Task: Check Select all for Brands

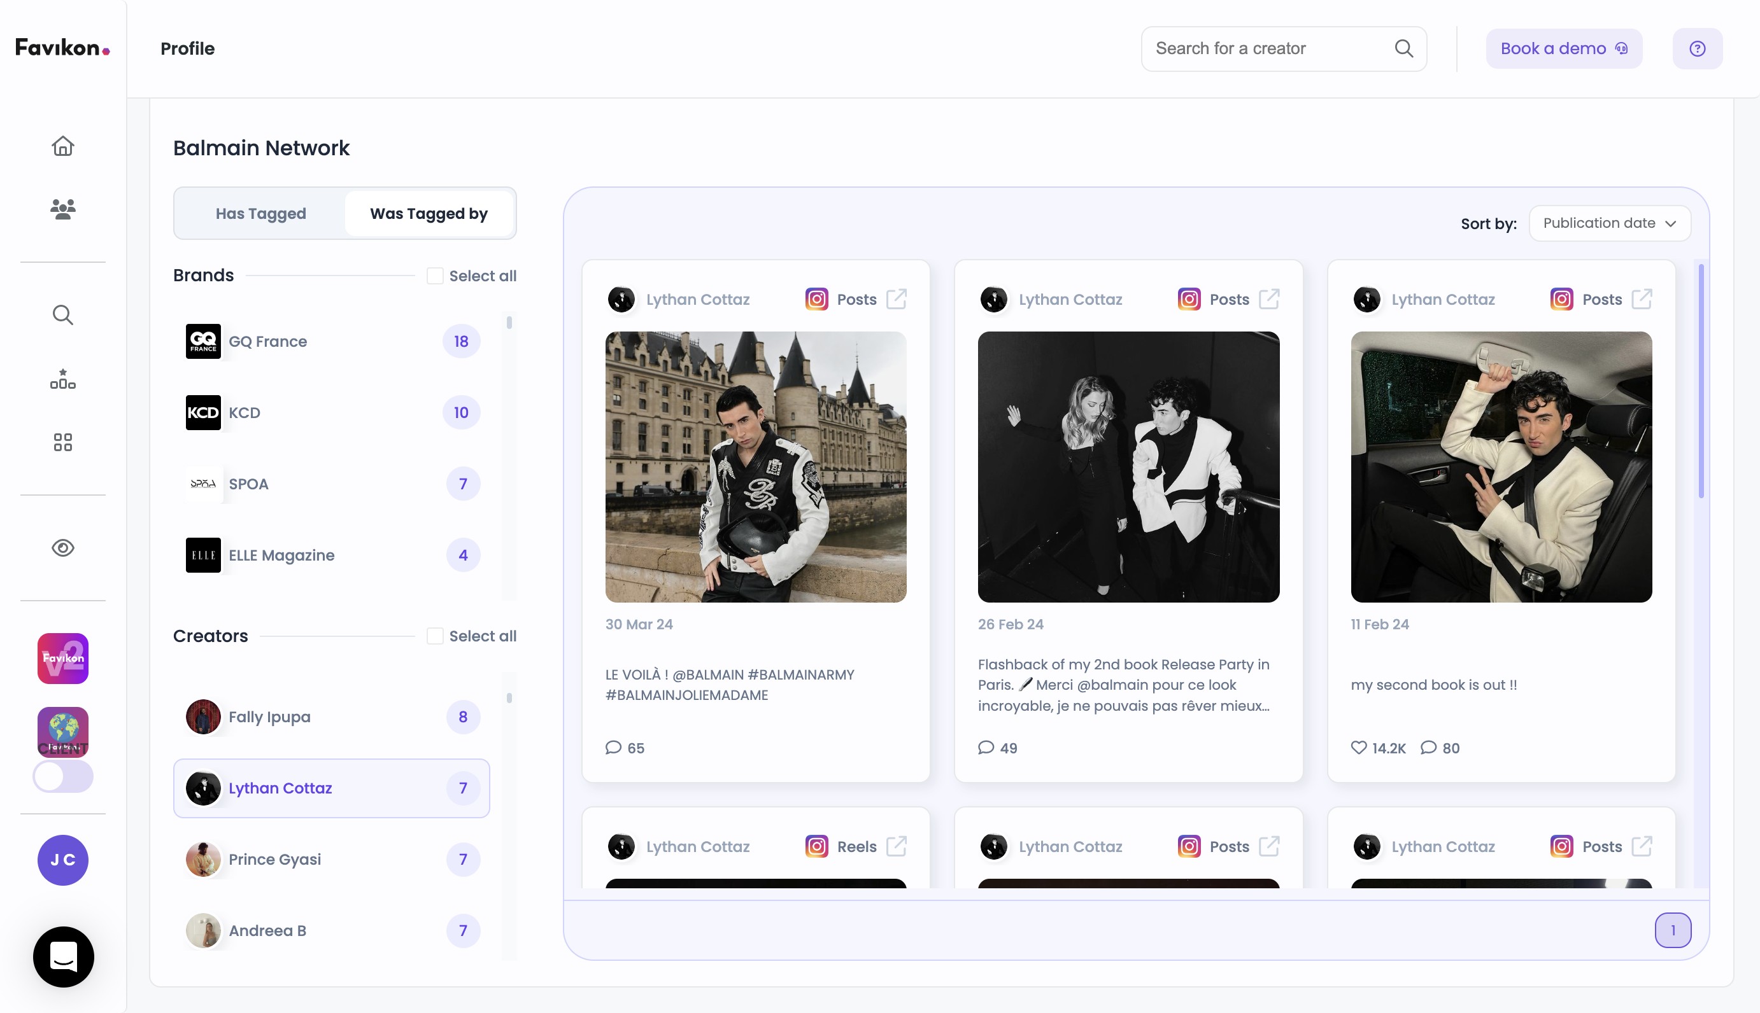Action: tap(435, 276)
